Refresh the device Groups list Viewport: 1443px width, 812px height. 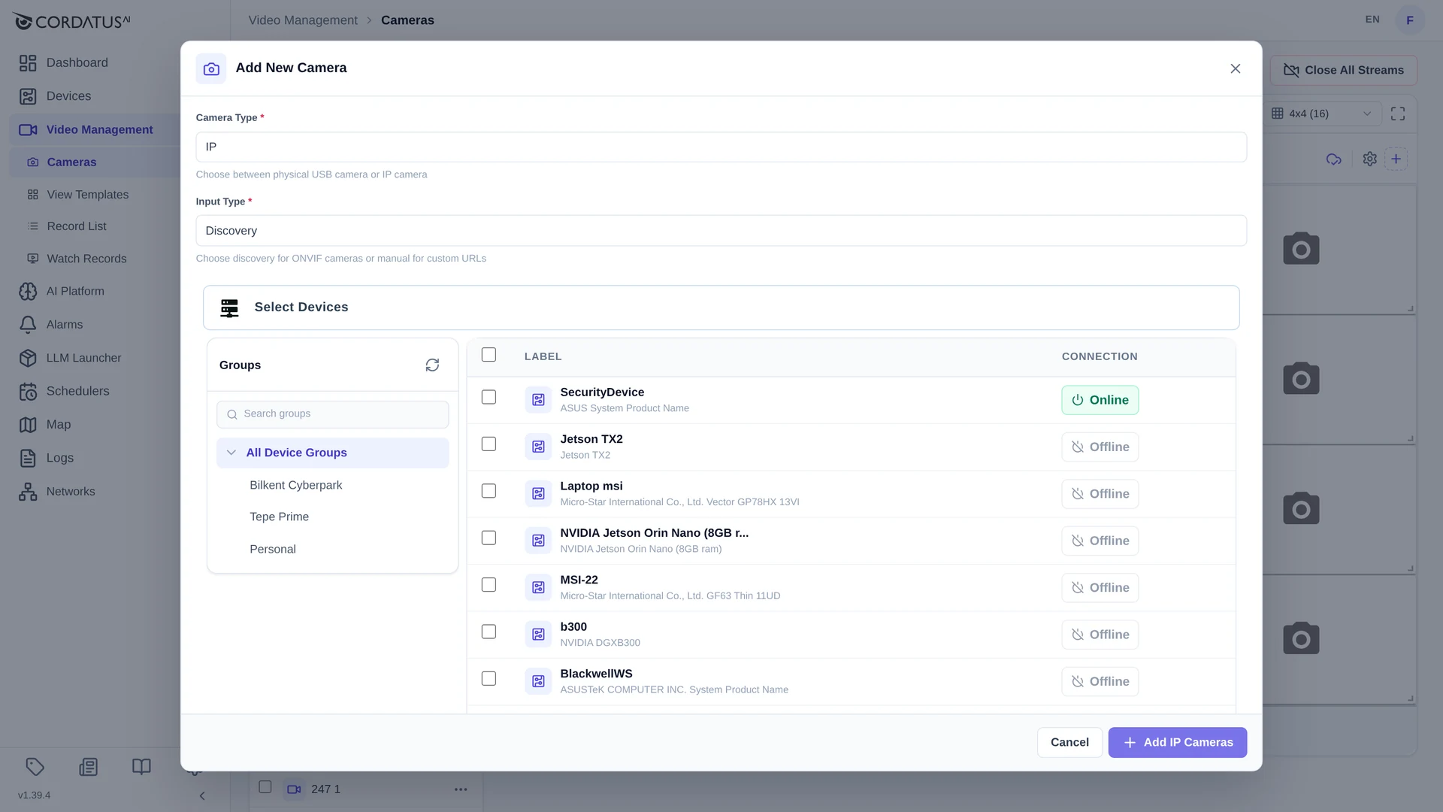[x=432, y=365]
